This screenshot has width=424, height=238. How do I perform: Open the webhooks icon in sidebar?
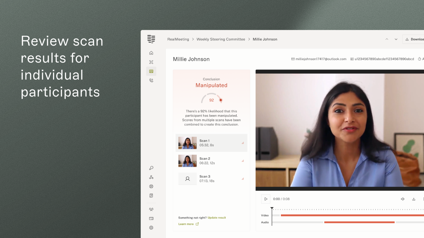[x=151, y=177]
